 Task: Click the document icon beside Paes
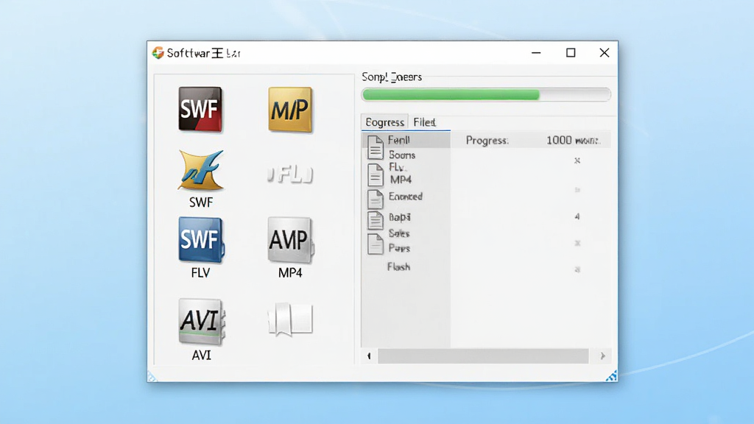[375, 244]
